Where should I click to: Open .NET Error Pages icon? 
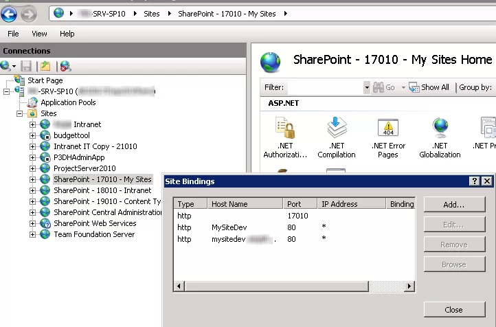click(388, 129)
